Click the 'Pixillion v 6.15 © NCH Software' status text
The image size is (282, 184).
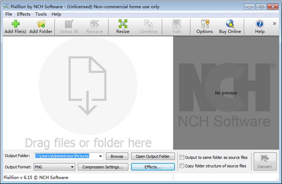(x=36, y=177)
